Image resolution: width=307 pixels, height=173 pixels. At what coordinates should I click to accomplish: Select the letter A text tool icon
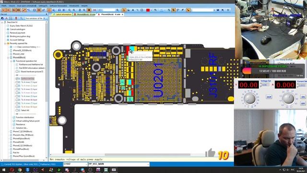coord(133,10)
